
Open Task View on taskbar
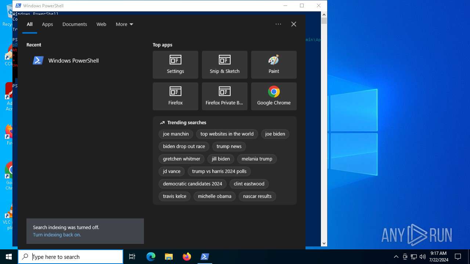[x=132, y=257]
